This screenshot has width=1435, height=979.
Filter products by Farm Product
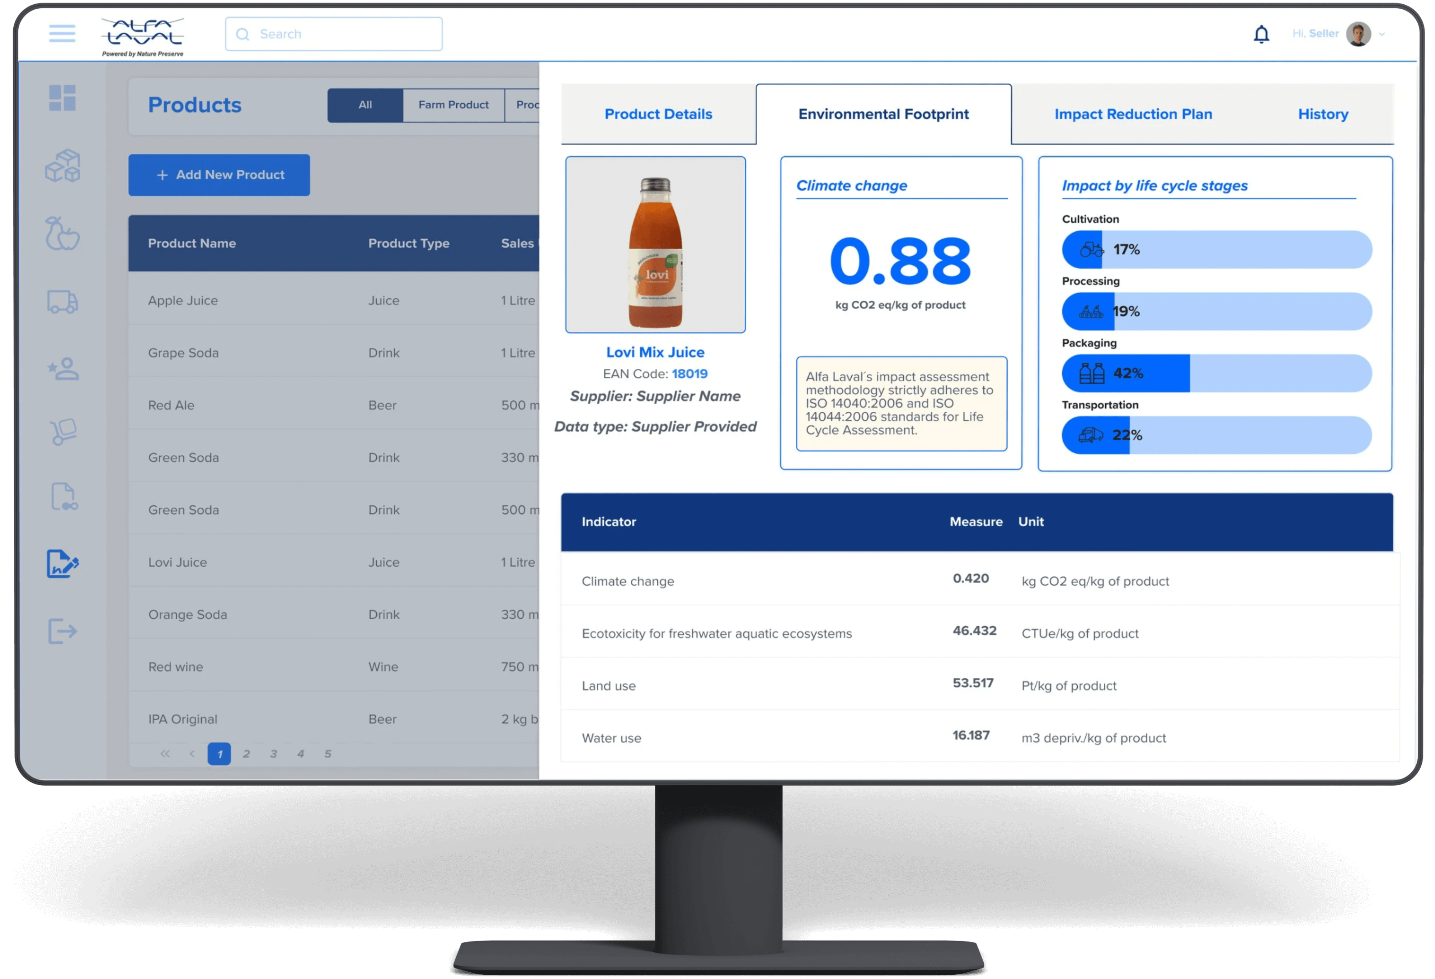point(453,105)
